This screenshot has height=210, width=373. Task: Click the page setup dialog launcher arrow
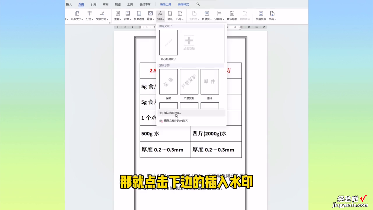pos(110,23)
